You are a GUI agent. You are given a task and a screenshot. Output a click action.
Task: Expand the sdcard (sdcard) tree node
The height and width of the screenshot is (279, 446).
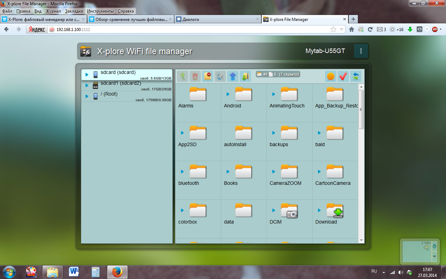pyautogui.click(x=87, y=75)
